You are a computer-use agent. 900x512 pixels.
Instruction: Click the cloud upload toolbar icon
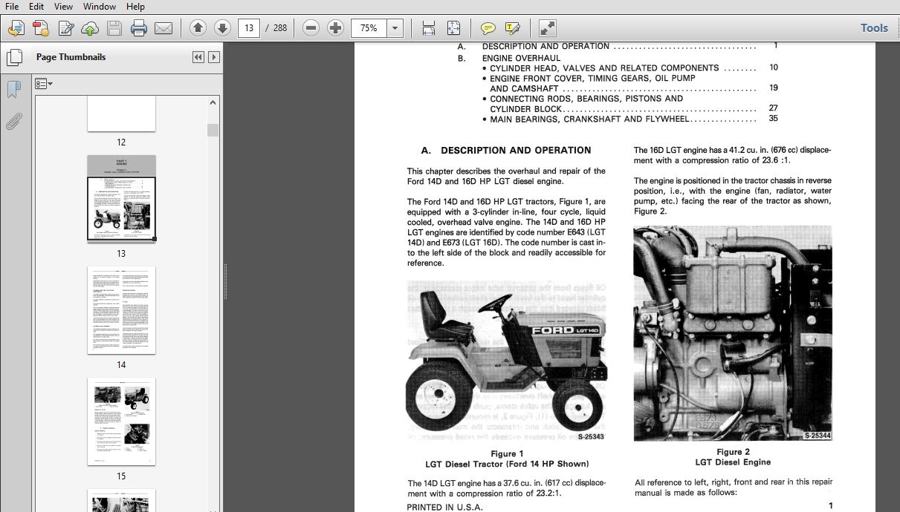click(x=90, y=28)
